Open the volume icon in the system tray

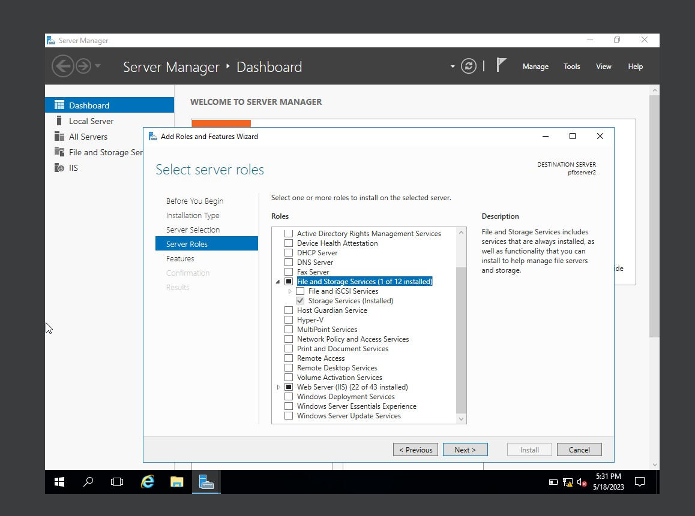(x=581, y=482)
